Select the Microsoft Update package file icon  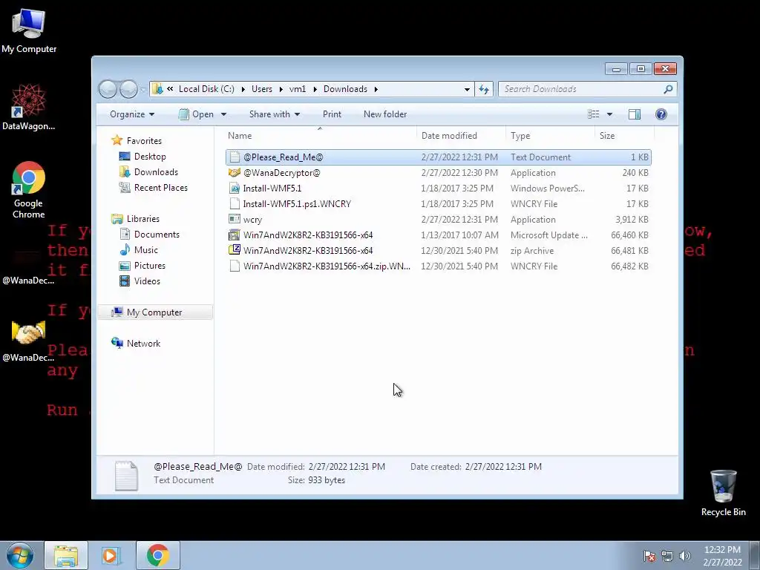click(235, 235)
